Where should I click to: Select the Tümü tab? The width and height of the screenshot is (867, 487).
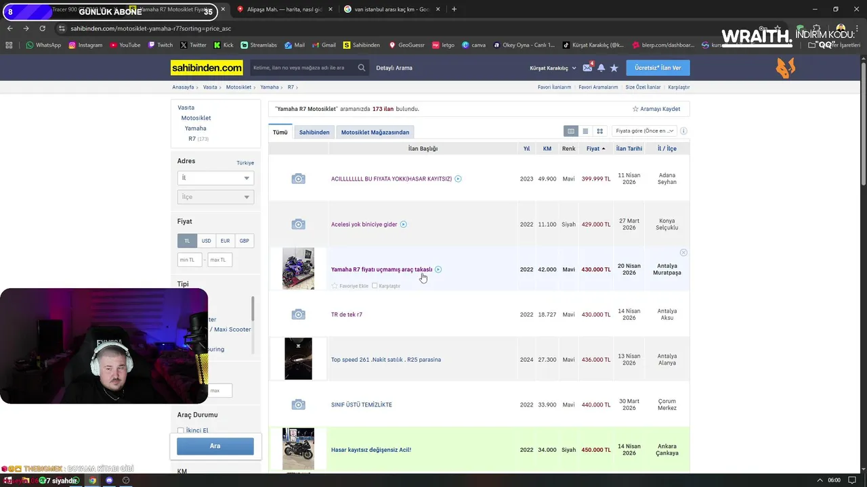click(280, 132)
